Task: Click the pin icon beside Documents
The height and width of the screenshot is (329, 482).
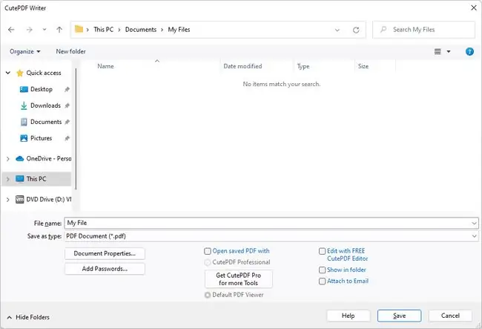Action: tap(67, 123)
